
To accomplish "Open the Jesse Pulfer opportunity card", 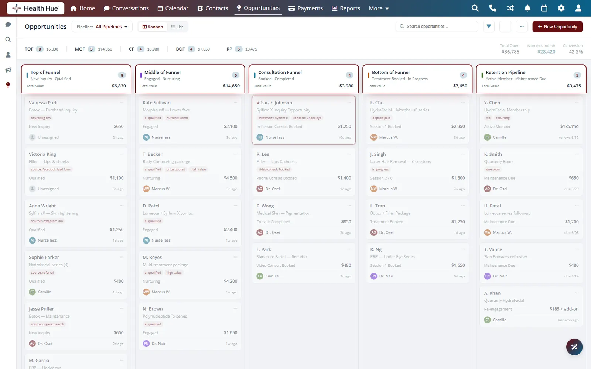I will [76, 326].
